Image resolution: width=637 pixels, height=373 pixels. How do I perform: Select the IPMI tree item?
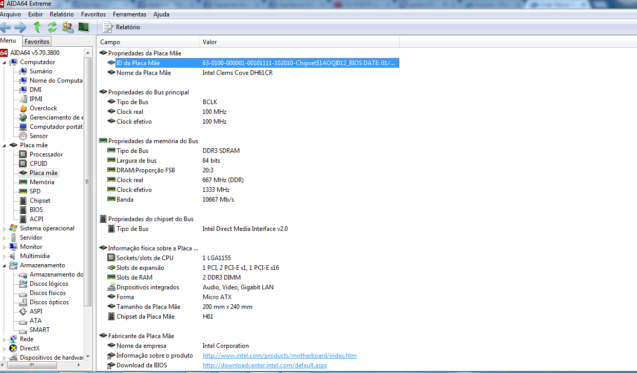(x=36, y=99)
